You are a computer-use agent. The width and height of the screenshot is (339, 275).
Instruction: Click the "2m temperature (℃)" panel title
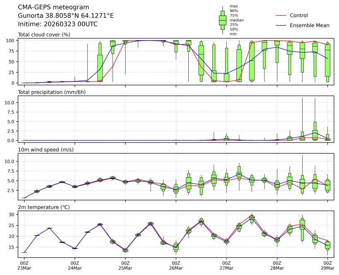pos(44,207)
